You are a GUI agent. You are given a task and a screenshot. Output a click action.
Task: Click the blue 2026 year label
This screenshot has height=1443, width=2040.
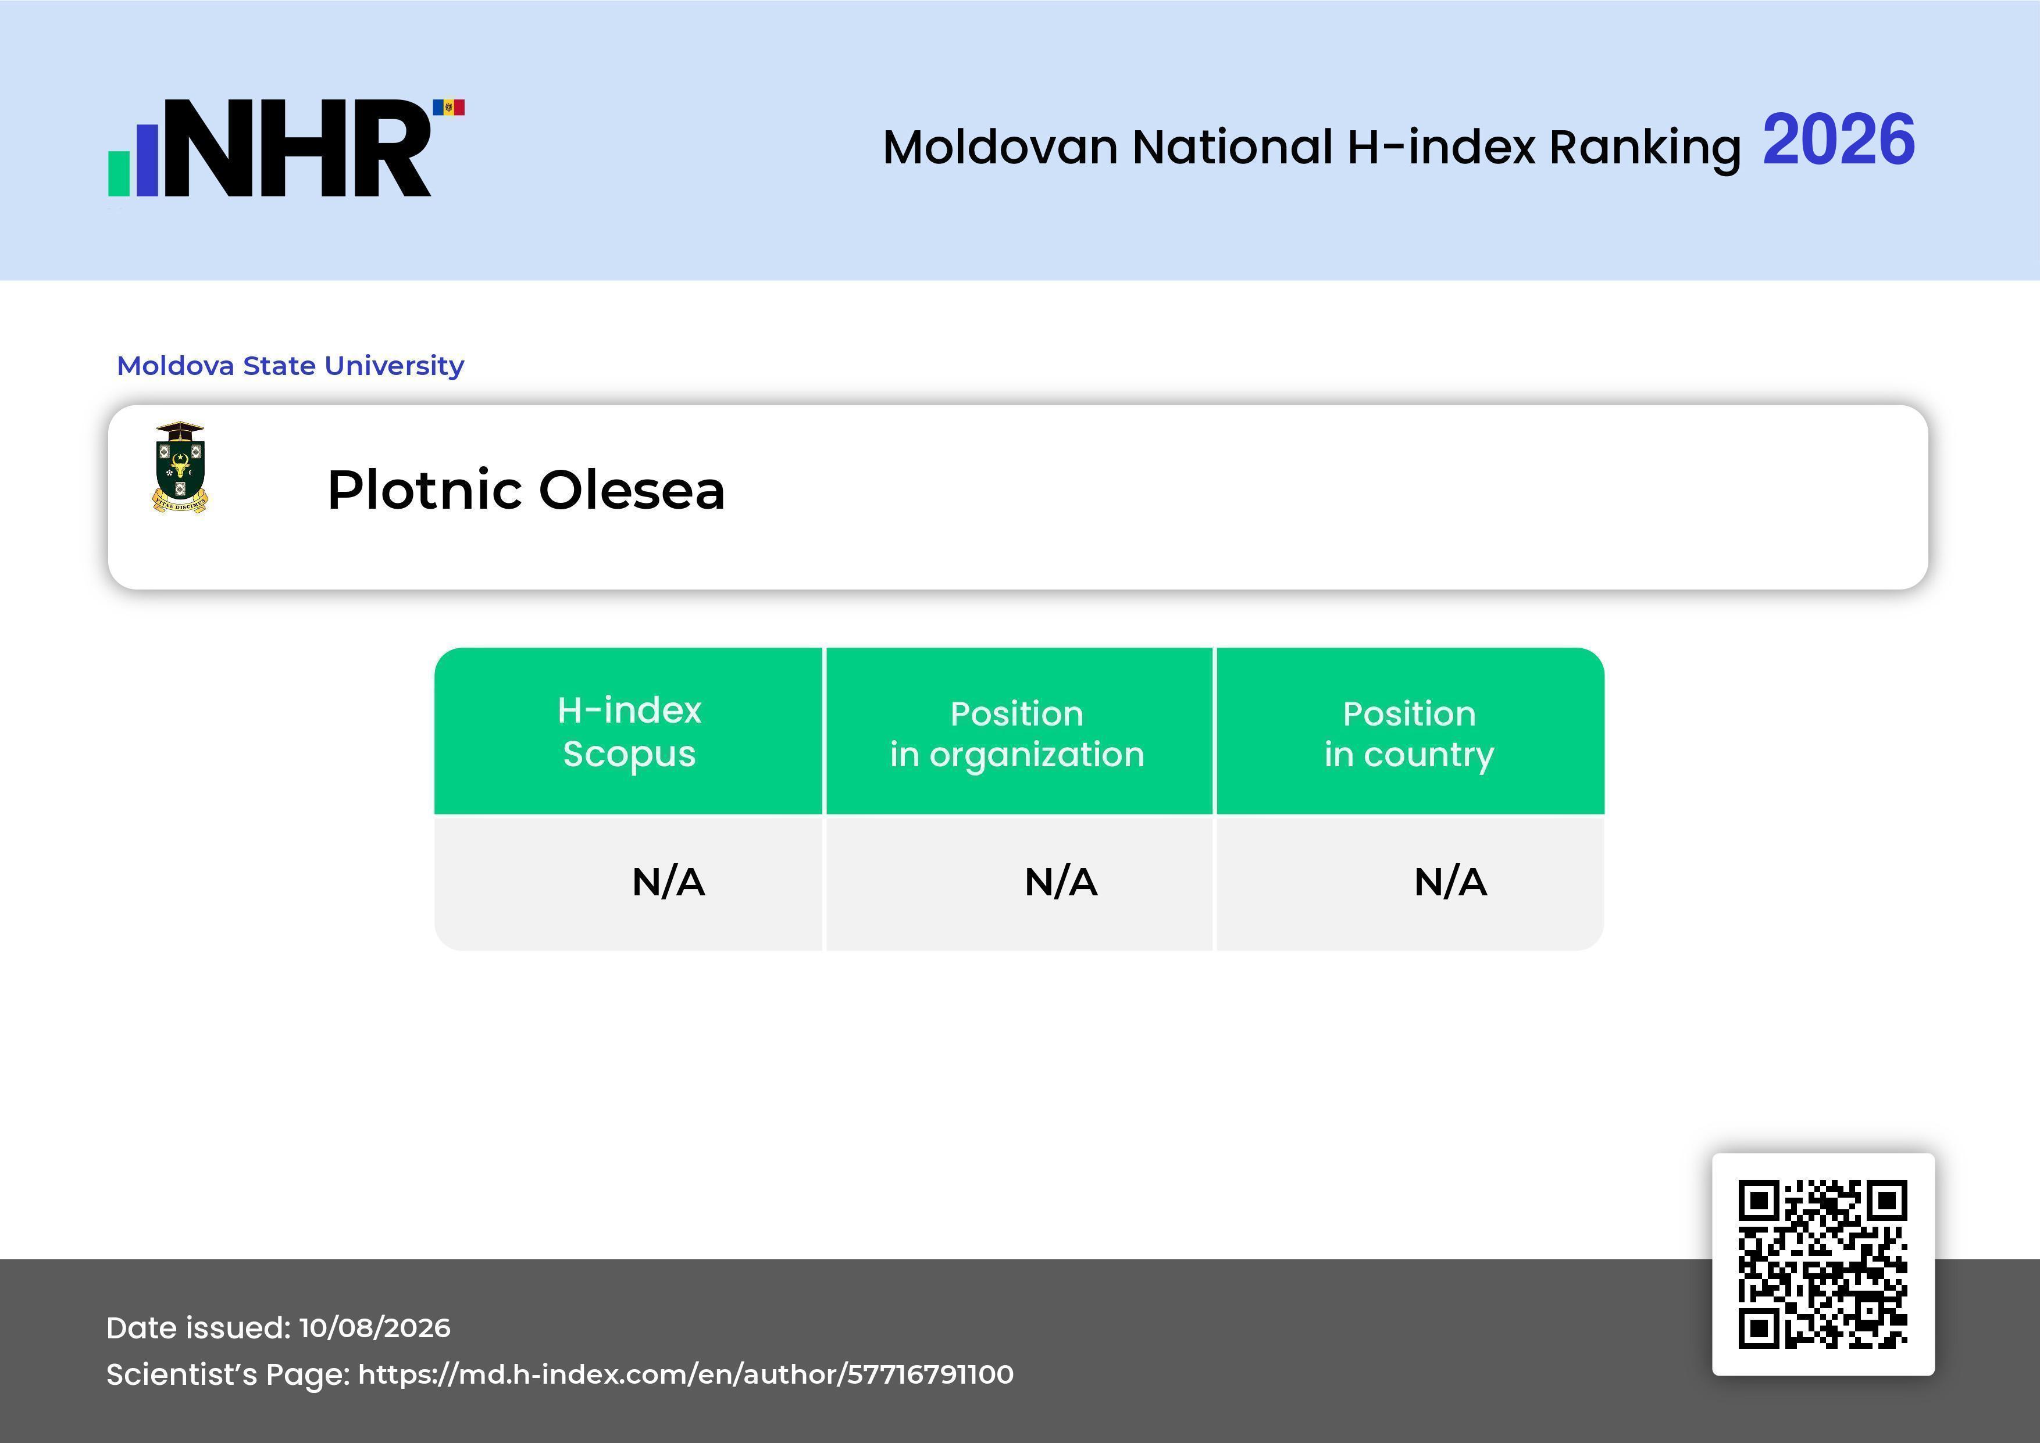point(1838,140)
